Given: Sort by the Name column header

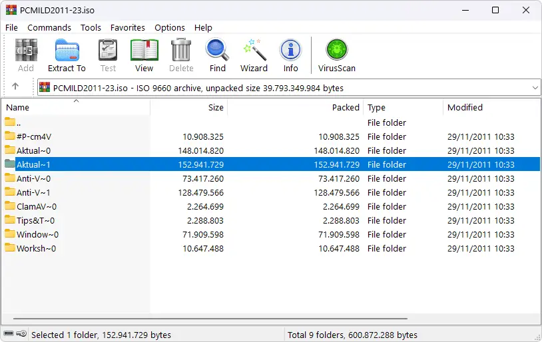Looking at the screenshot, I should coord(76,107).
